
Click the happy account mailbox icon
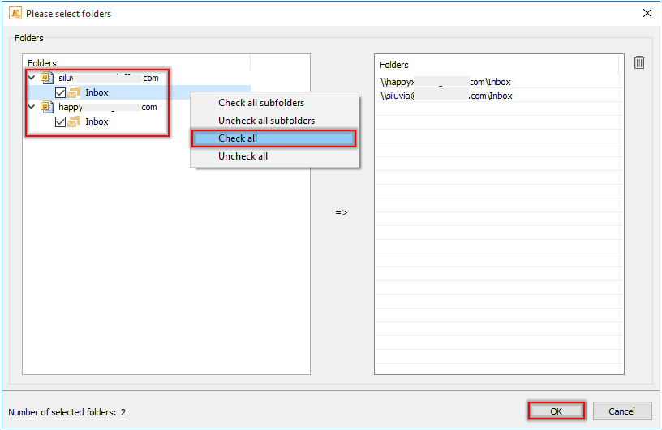coord(46,107)
